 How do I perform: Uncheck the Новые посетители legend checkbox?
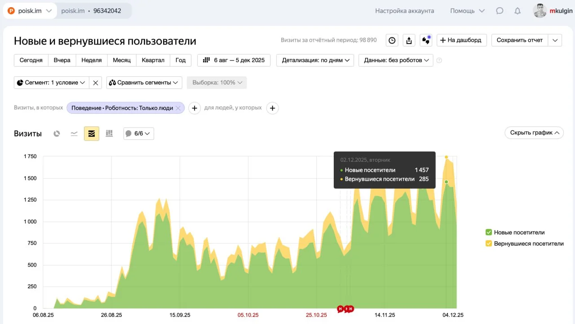pos(489,232)
